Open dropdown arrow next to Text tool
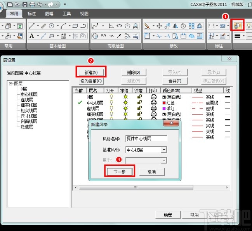 (38, 36)
